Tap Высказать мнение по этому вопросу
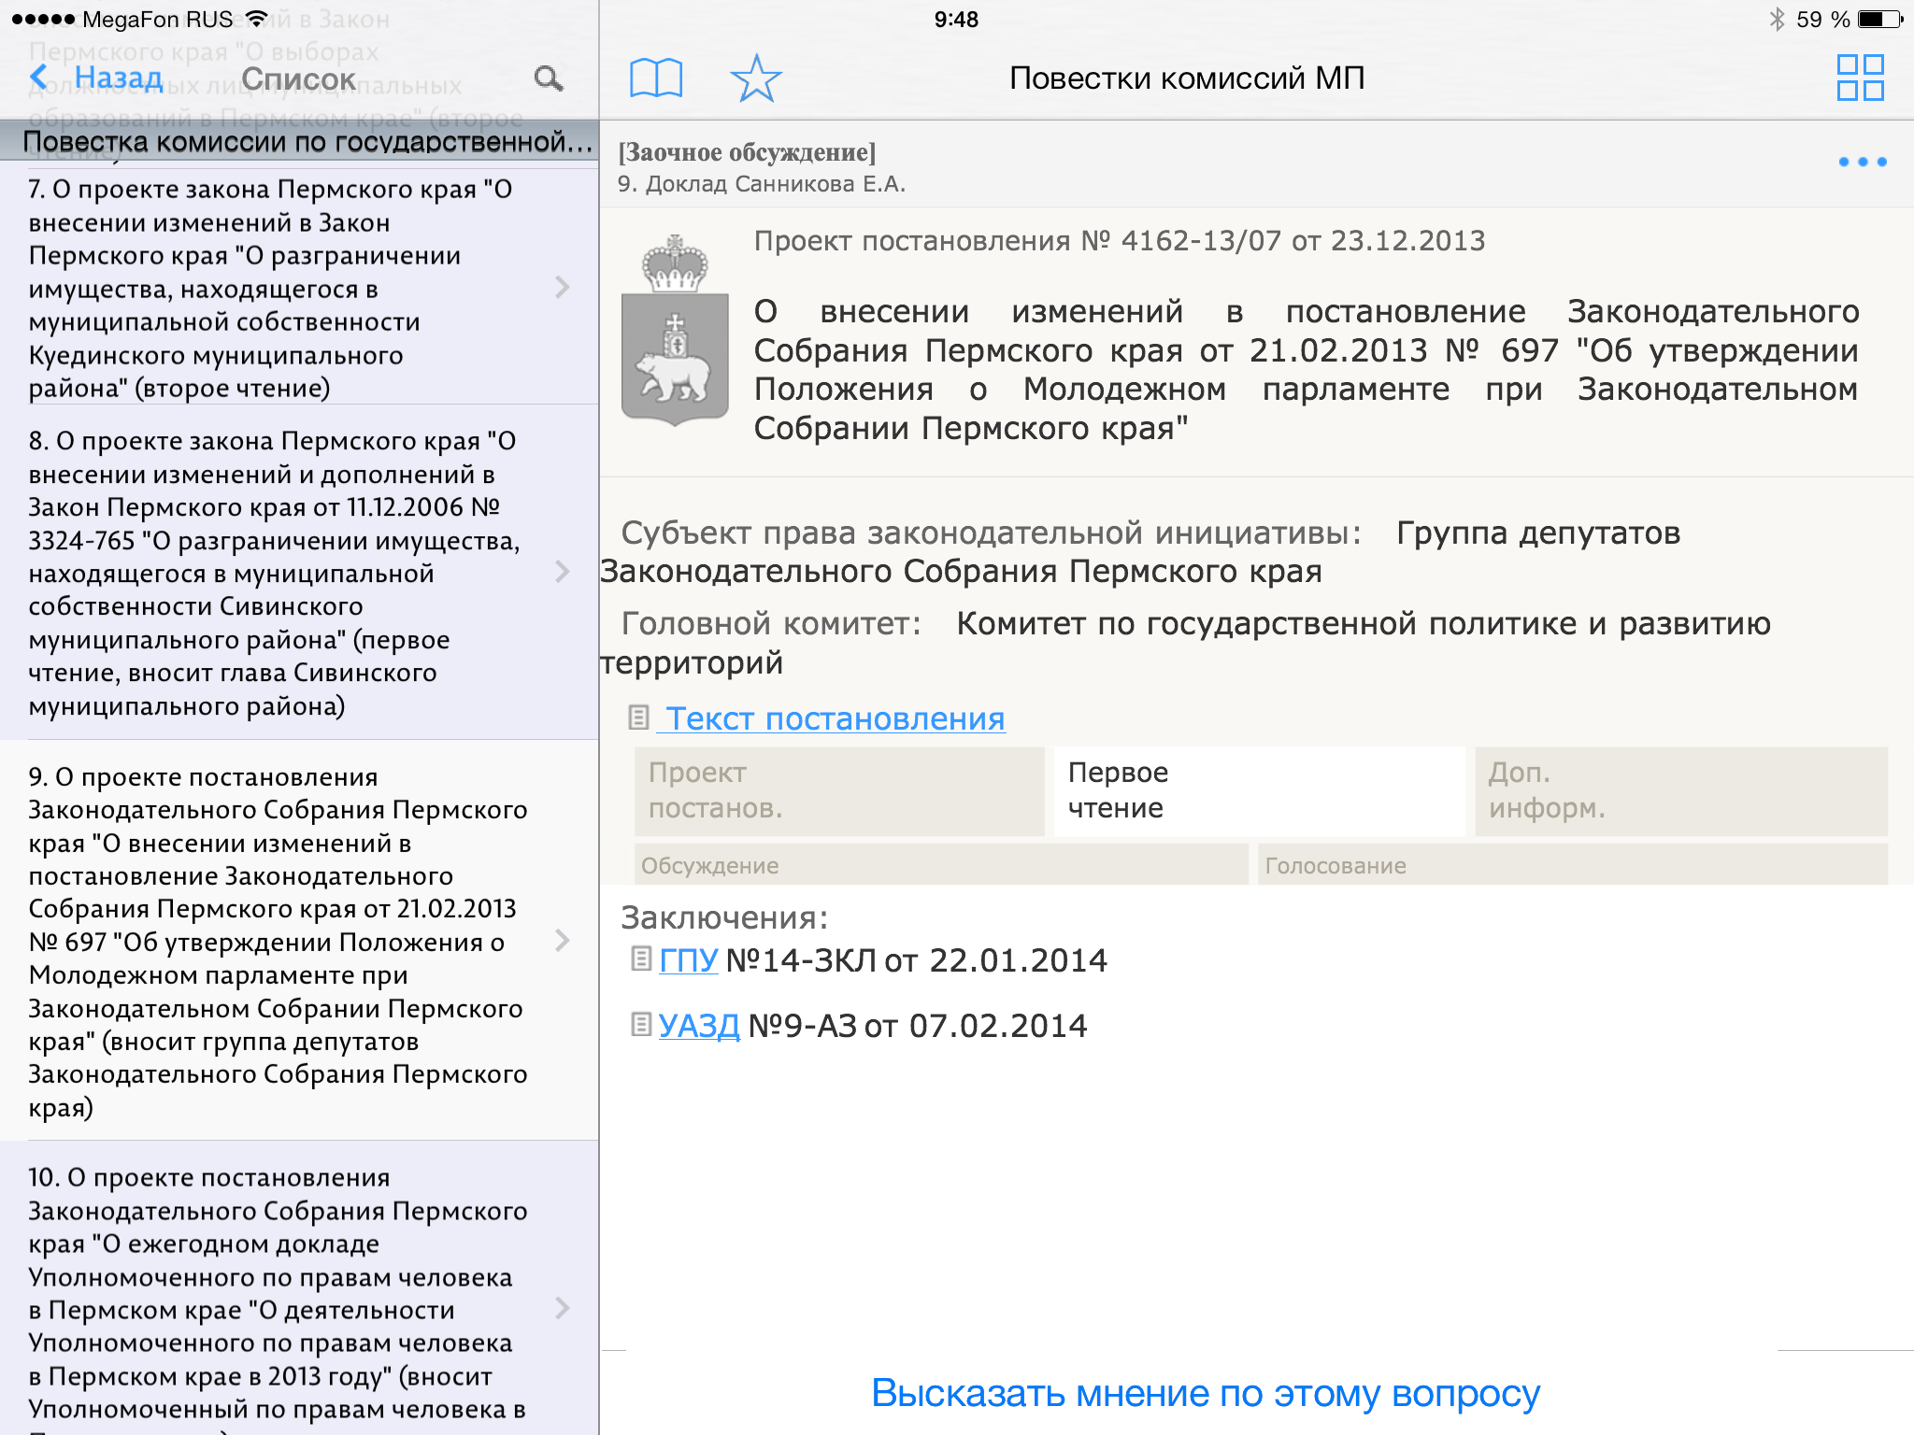The image size is (1914, 1435). point(1205,1393)
